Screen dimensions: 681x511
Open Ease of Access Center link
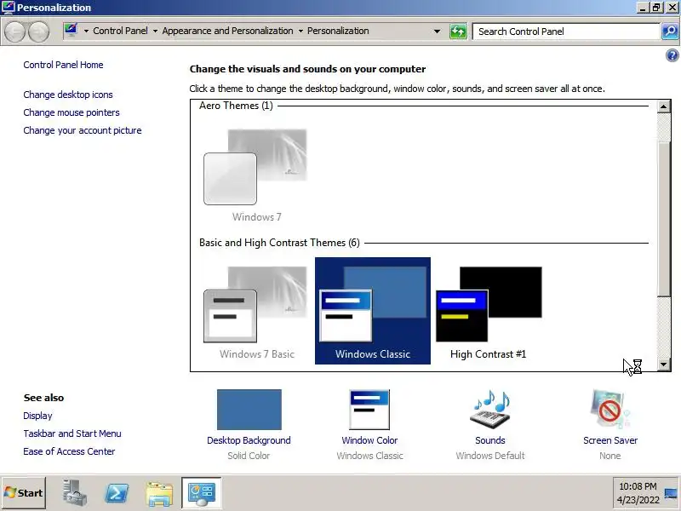pyautogui.click(x=69, y=451)
